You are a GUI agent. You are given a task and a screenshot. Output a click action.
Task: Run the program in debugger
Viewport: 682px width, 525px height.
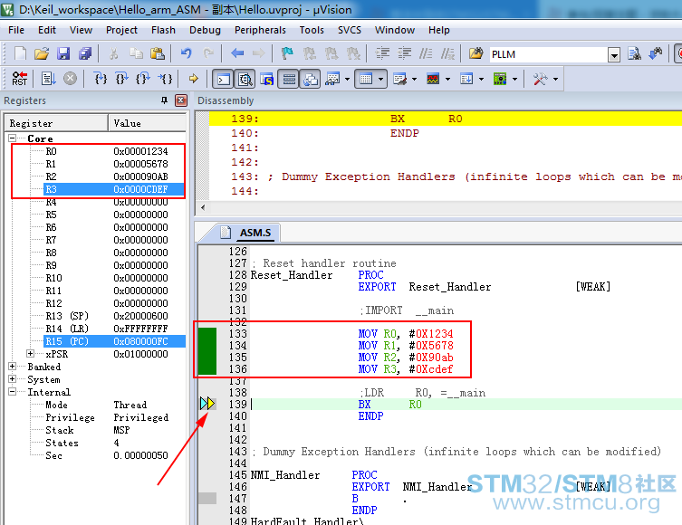click(x=48, y=79)
